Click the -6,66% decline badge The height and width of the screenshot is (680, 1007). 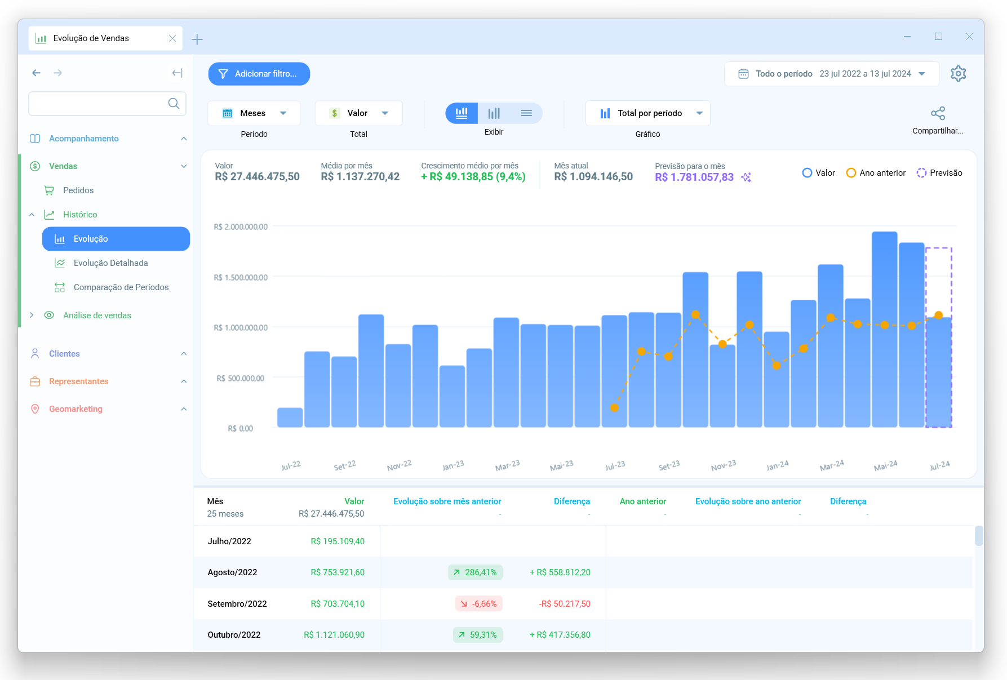478,604
